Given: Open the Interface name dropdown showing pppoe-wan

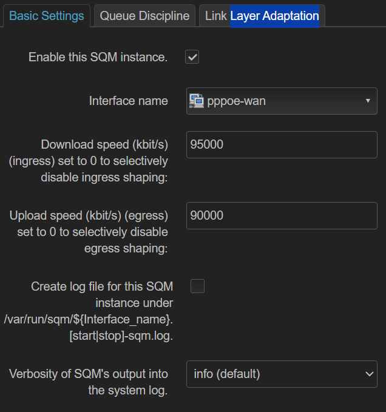Looking at the screenshot, I should (282, 101).
